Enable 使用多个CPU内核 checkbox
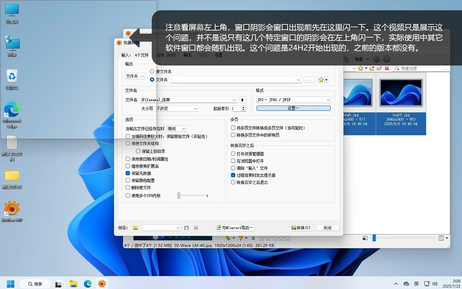 [128, 196]
